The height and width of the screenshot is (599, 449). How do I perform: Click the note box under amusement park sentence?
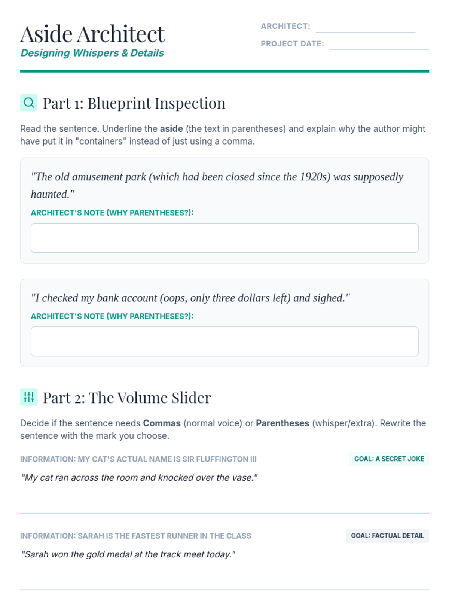tap(224, 238)
